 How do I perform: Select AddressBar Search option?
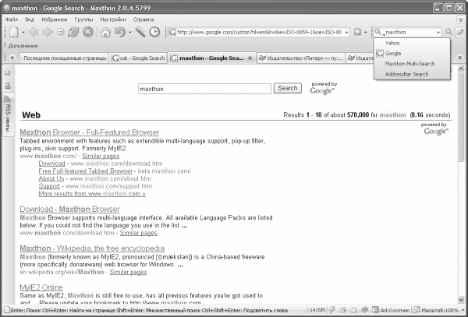pos(412,74)
